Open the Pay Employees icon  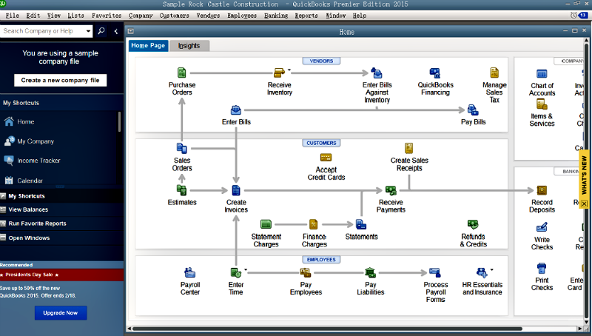(x=305, y=272)
